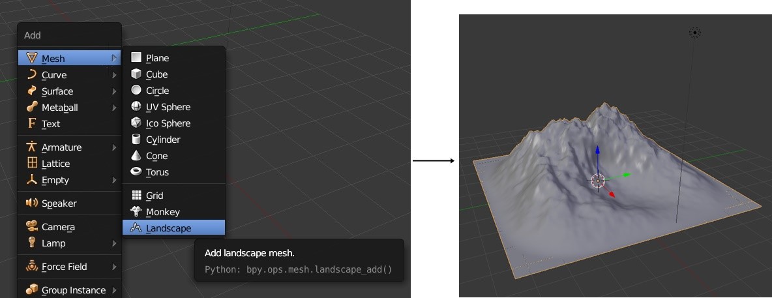The height and width of the screenshot is (298, 772).
Task: Add a Landscape mesh
Action: point(174,228)
